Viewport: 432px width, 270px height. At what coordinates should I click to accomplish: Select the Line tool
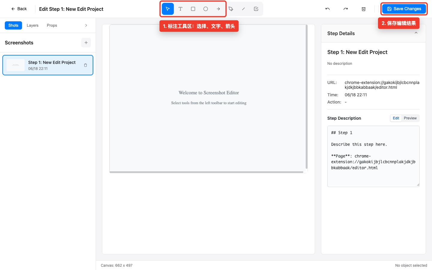click(243, 9)
